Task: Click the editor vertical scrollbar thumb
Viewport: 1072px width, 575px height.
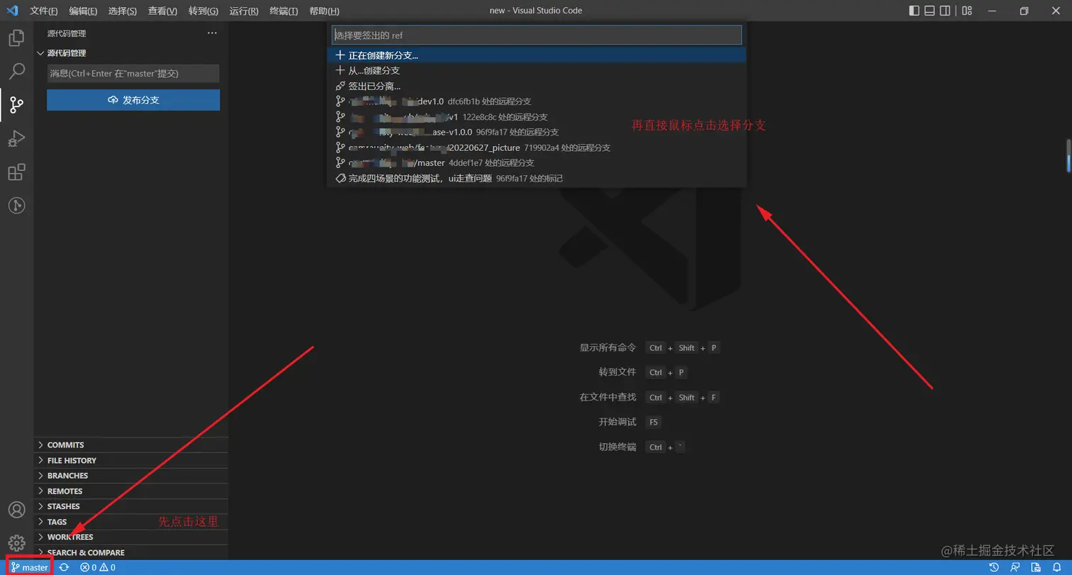Action: (1068, 155)
